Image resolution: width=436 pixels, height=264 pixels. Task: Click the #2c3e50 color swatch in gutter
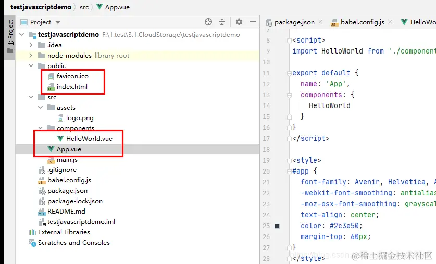(x=277, y=226)
